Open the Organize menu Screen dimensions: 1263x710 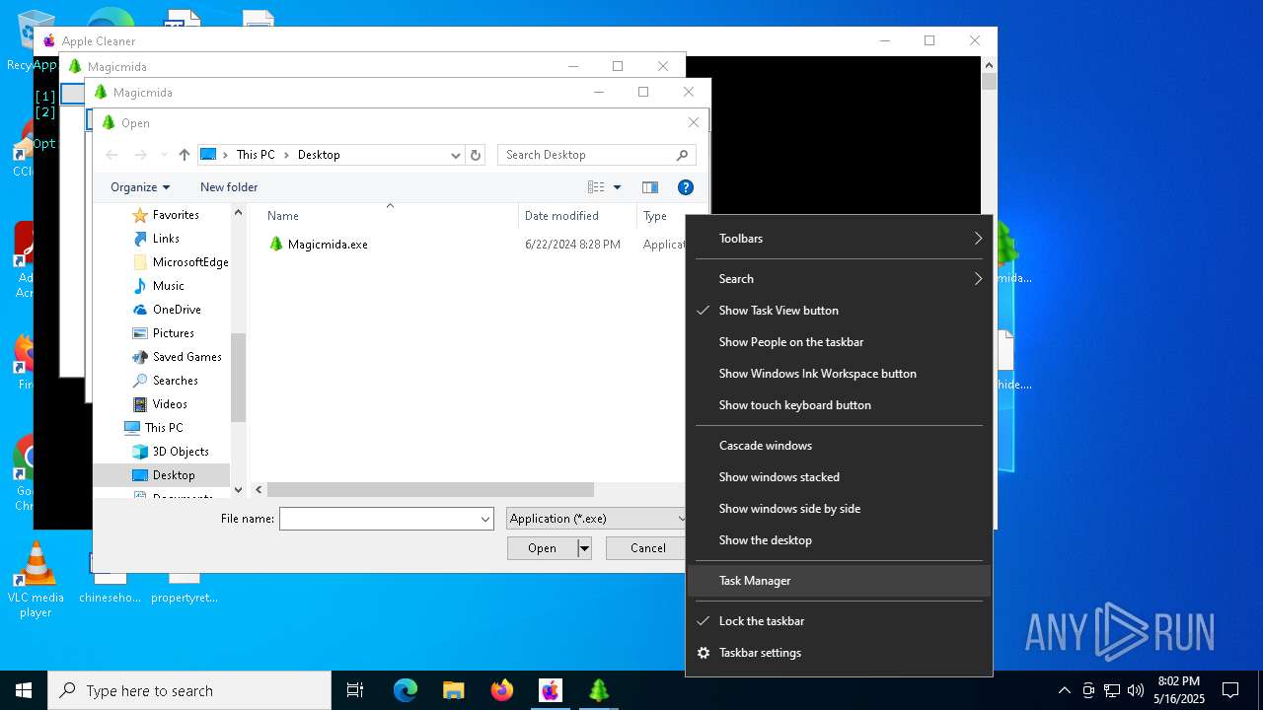point(140,187)
